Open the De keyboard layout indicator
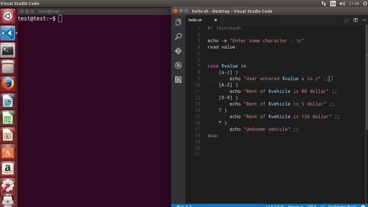The image size is (368, 207). click(x=333, y=3)
